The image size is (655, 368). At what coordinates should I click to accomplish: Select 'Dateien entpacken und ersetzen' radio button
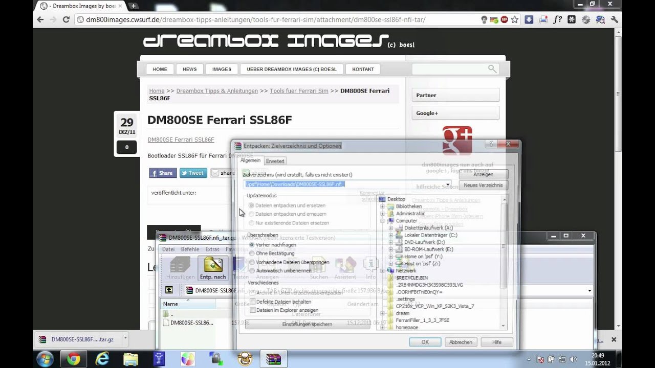[251, 205]
